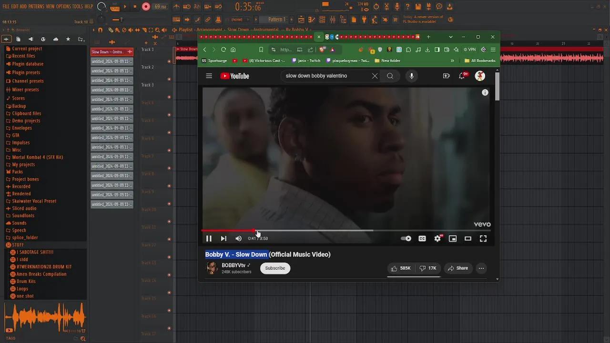
Task: Dislike the Slow Down video
Action: click(428, 268)
